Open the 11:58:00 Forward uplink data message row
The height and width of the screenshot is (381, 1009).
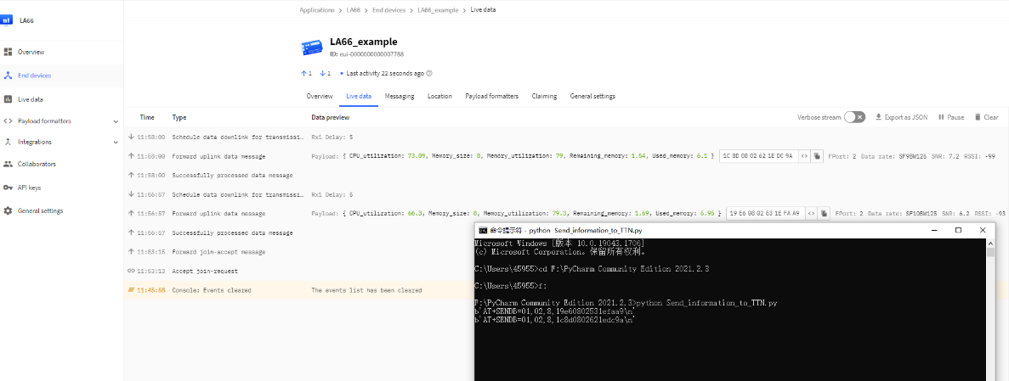tap(566, 156)
